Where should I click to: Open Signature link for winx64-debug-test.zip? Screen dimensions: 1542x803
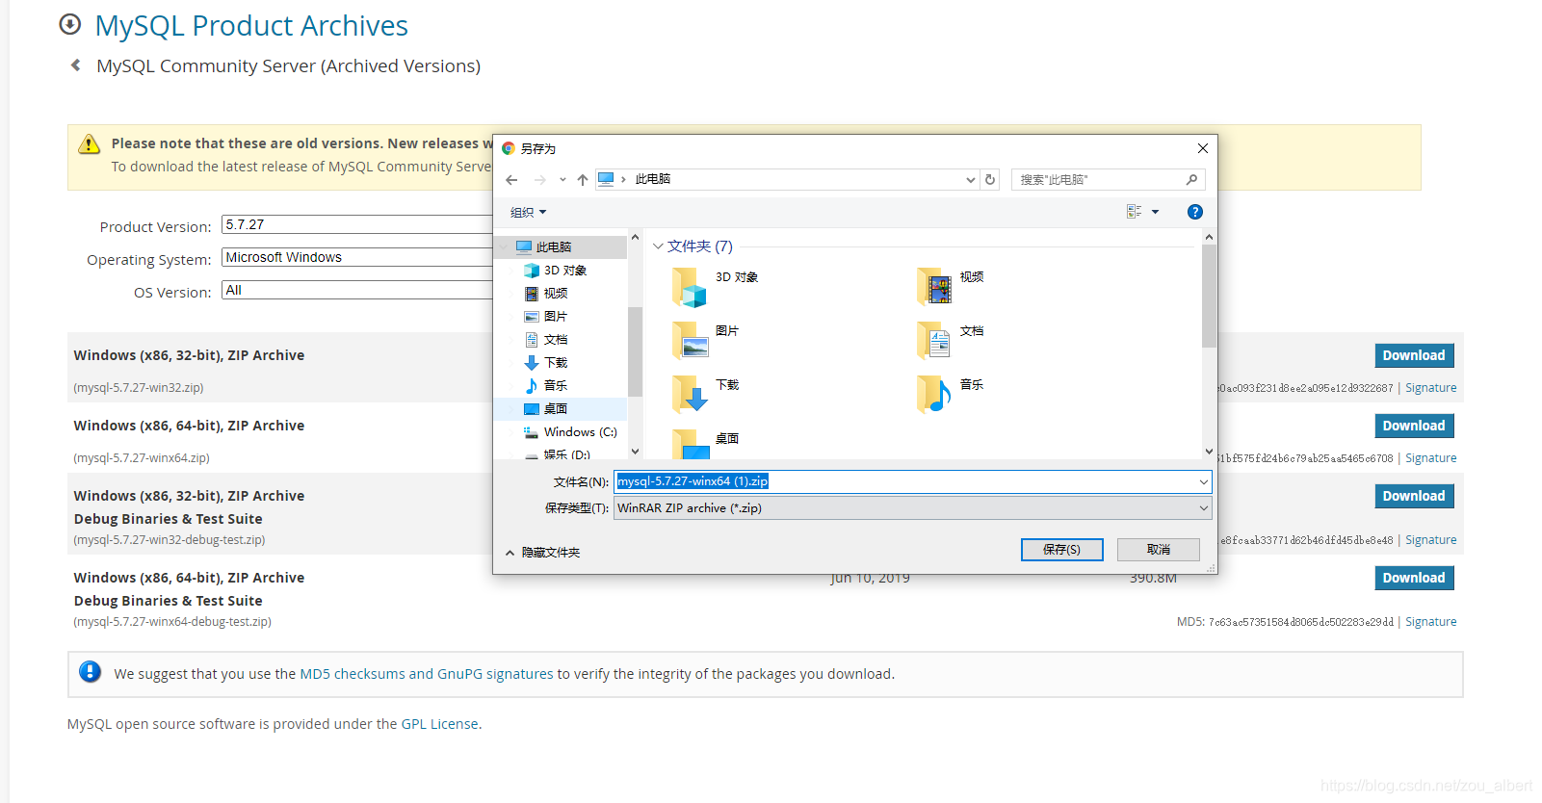[1430, 622]
